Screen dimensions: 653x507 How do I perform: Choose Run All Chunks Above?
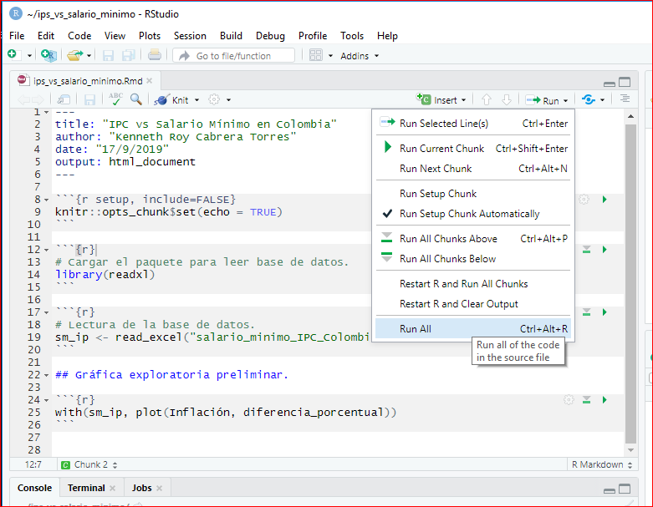click(473, 239)
